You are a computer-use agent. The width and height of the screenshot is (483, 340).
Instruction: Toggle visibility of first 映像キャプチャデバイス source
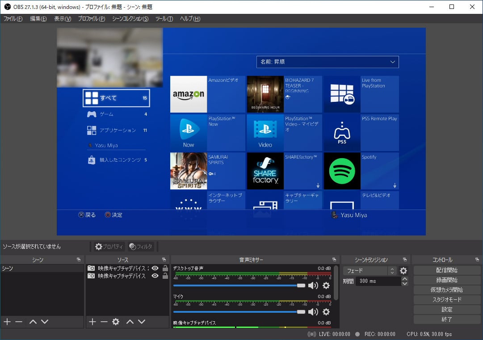[x=155, y=268]
